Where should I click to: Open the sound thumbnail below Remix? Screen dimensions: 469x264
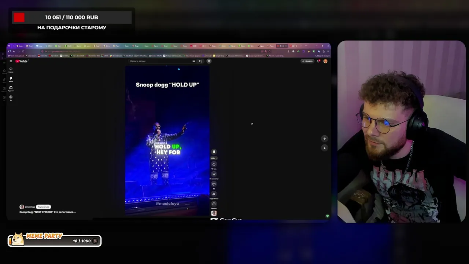point(214,213)
